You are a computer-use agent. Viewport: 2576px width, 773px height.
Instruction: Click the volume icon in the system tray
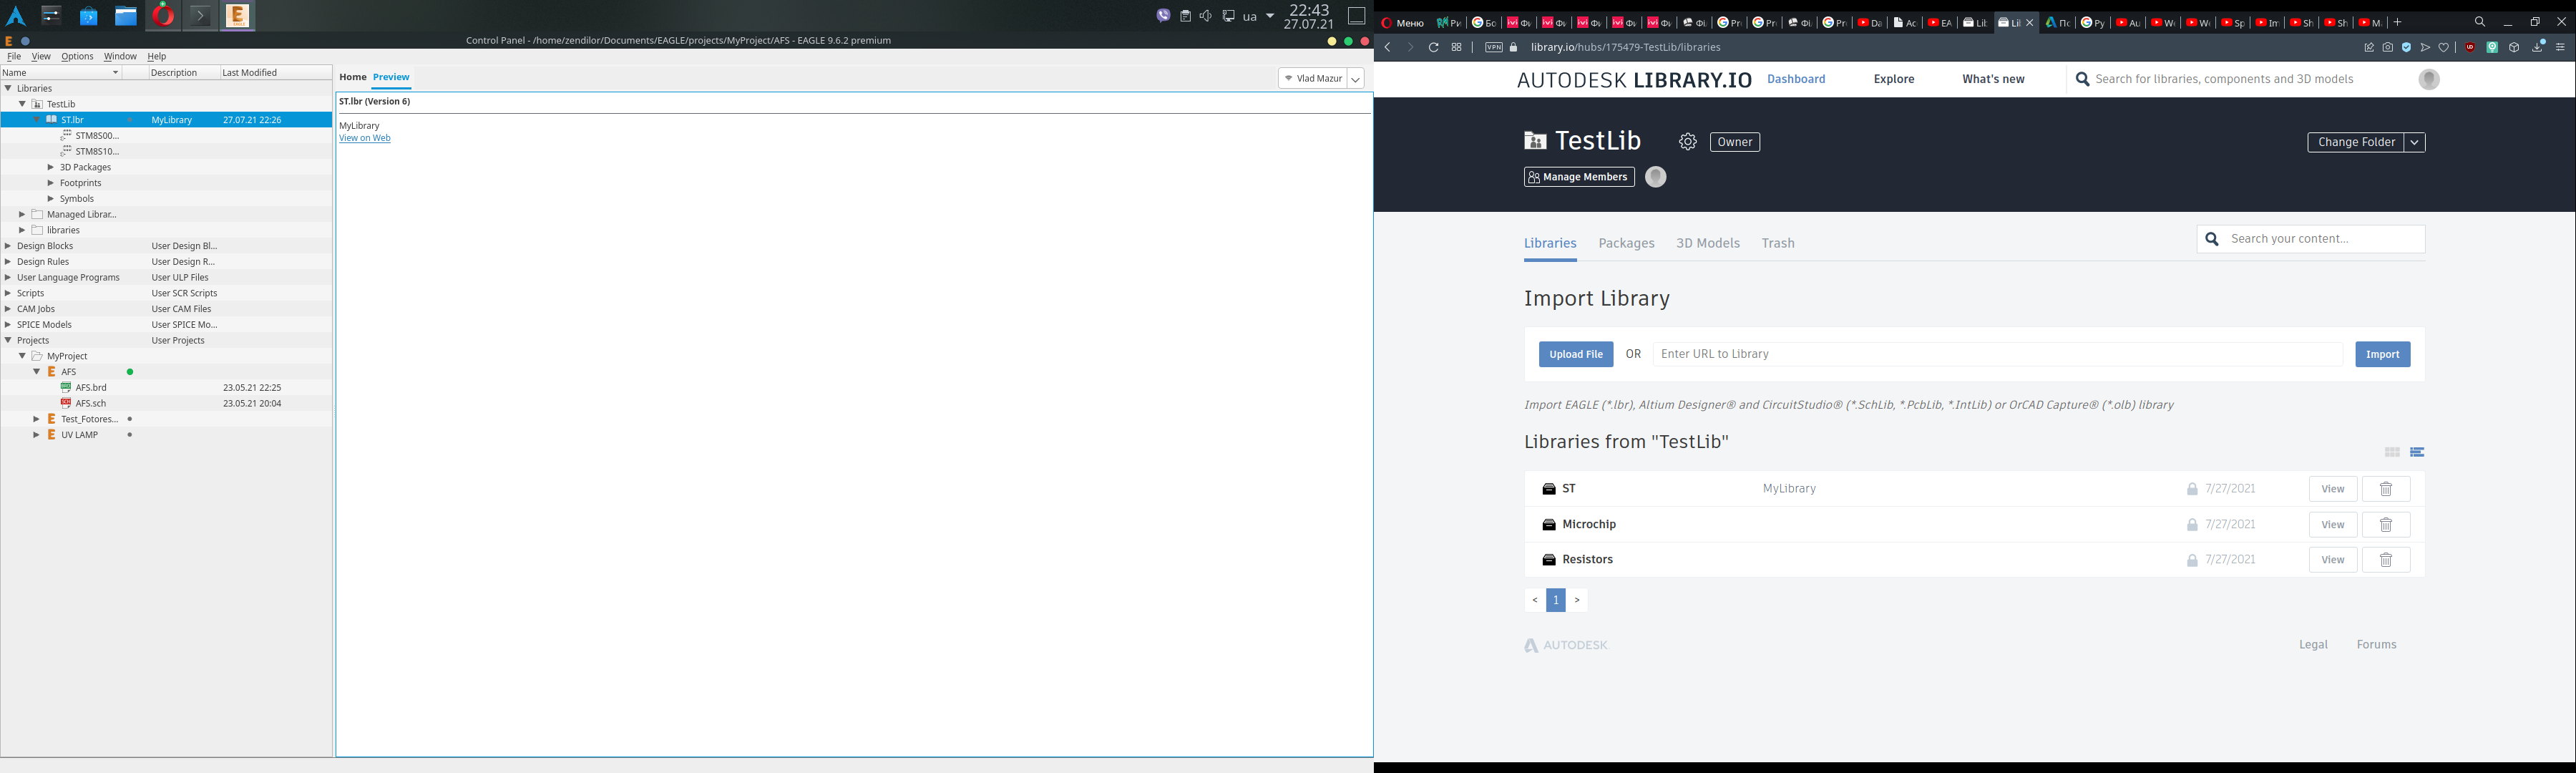[1206, 15]
